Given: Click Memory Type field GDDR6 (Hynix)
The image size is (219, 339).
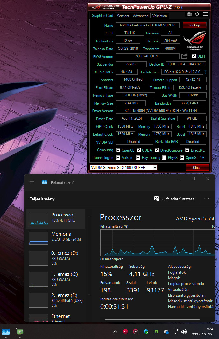Looking at the screenshot, I should (x=135, y=95).
